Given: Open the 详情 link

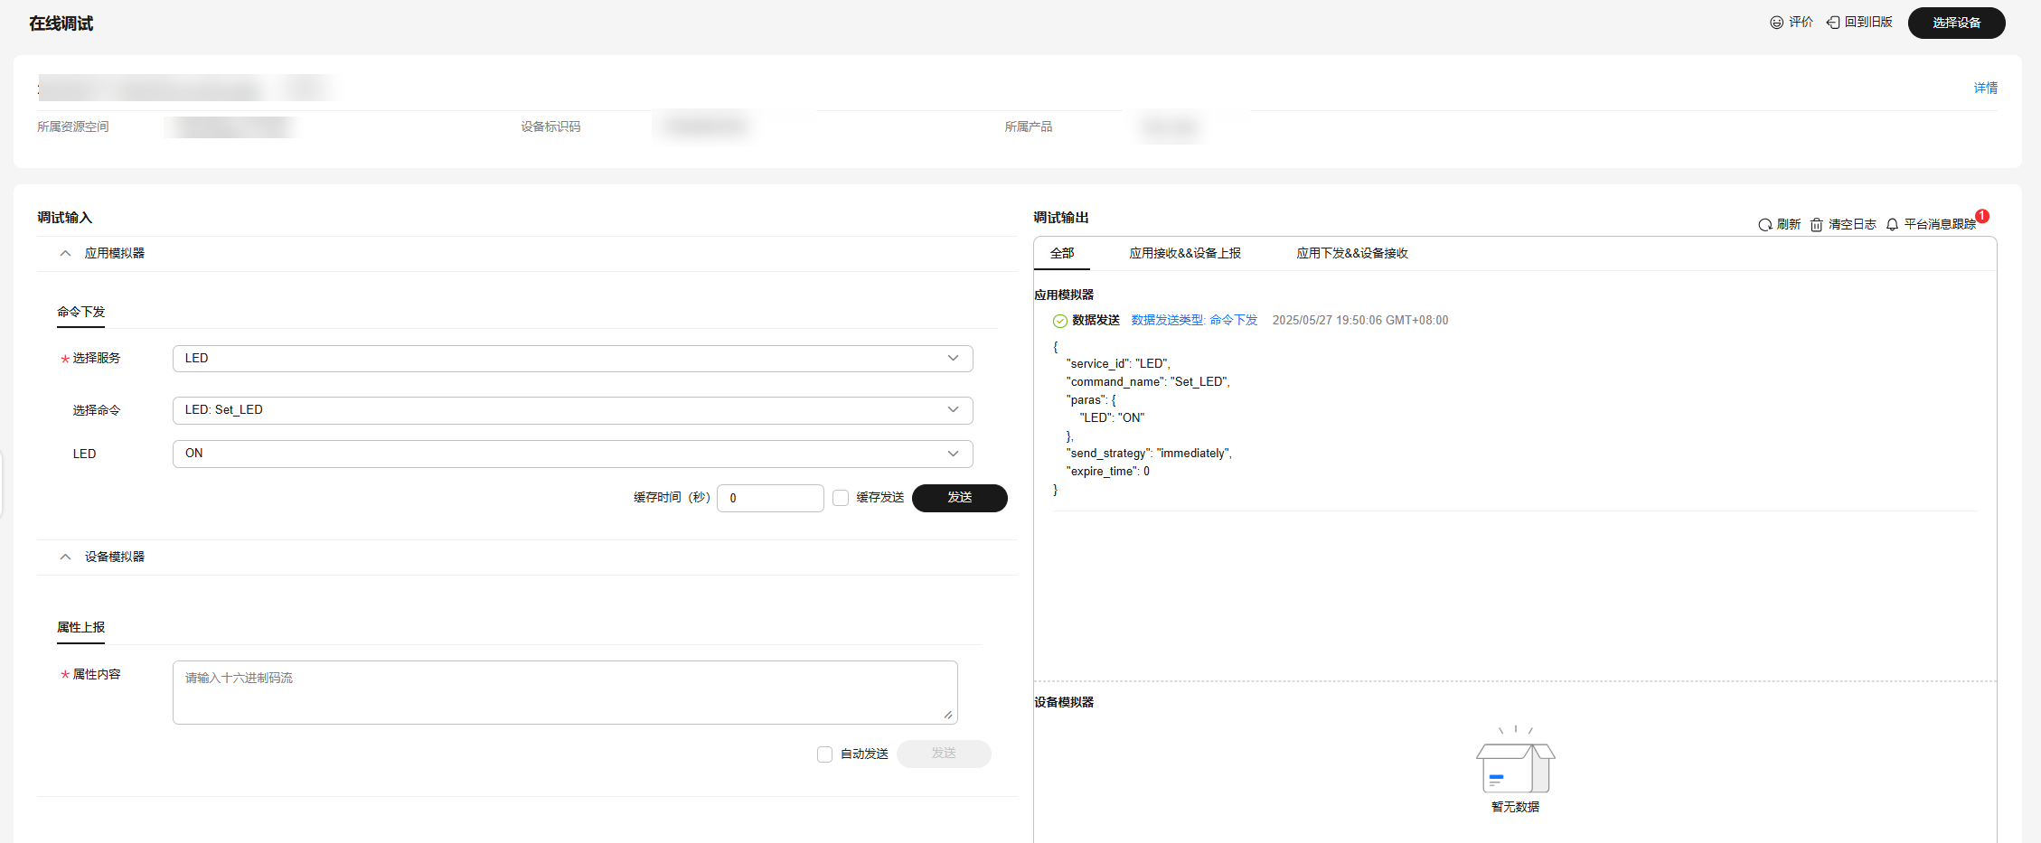Looking at the screenshot, I should coord(1985,89).
